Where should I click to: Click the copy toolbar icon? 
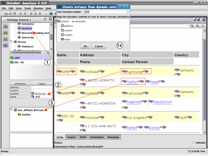click(x=36, y=14)
